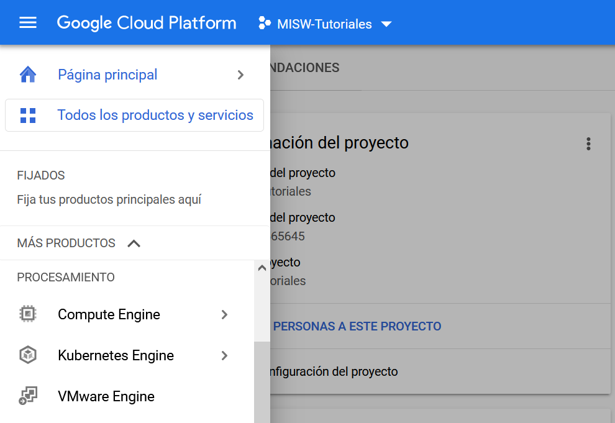Go to 'nfiguración del proyecto' link
Image resolution: width=615 pixels, height=423 pixels.
pos(334,371)
